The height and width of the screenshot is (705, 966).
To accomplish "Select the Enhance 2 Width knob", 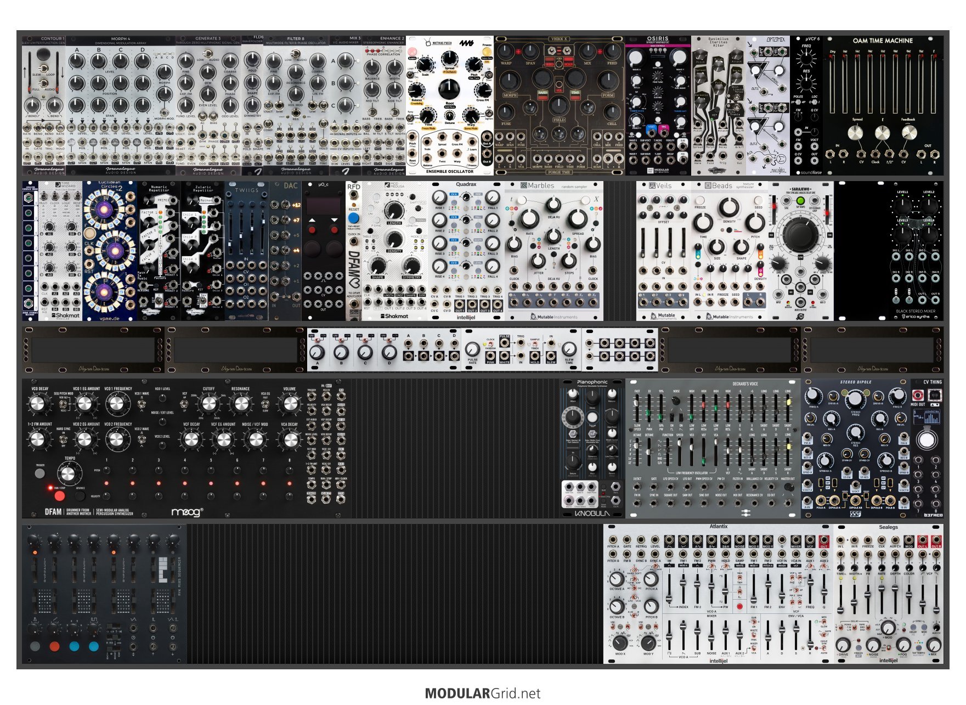I will pos(394,67).
